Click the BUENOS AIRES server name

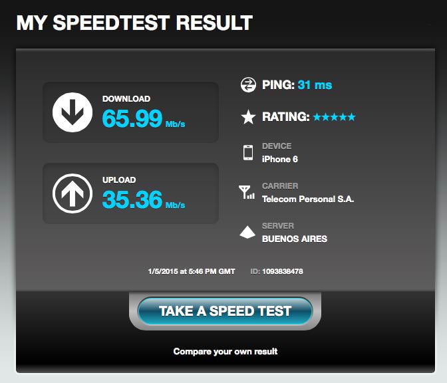[x=295, y=239]
